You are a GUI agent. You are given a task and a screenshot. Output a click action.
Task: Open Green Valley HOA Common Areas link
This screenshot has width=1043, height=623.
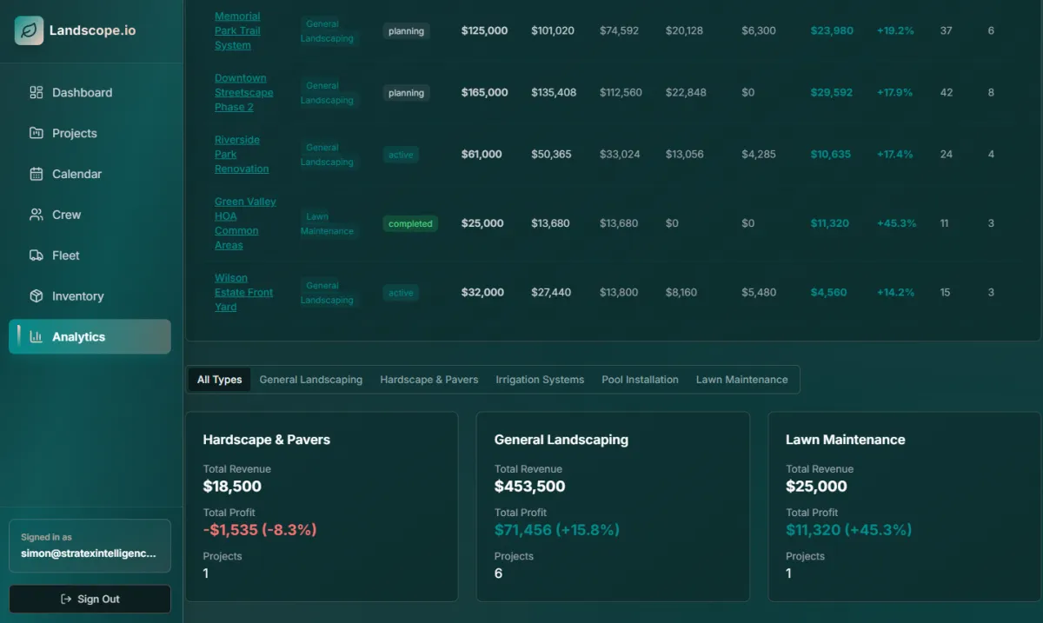(x=245, y=223)
